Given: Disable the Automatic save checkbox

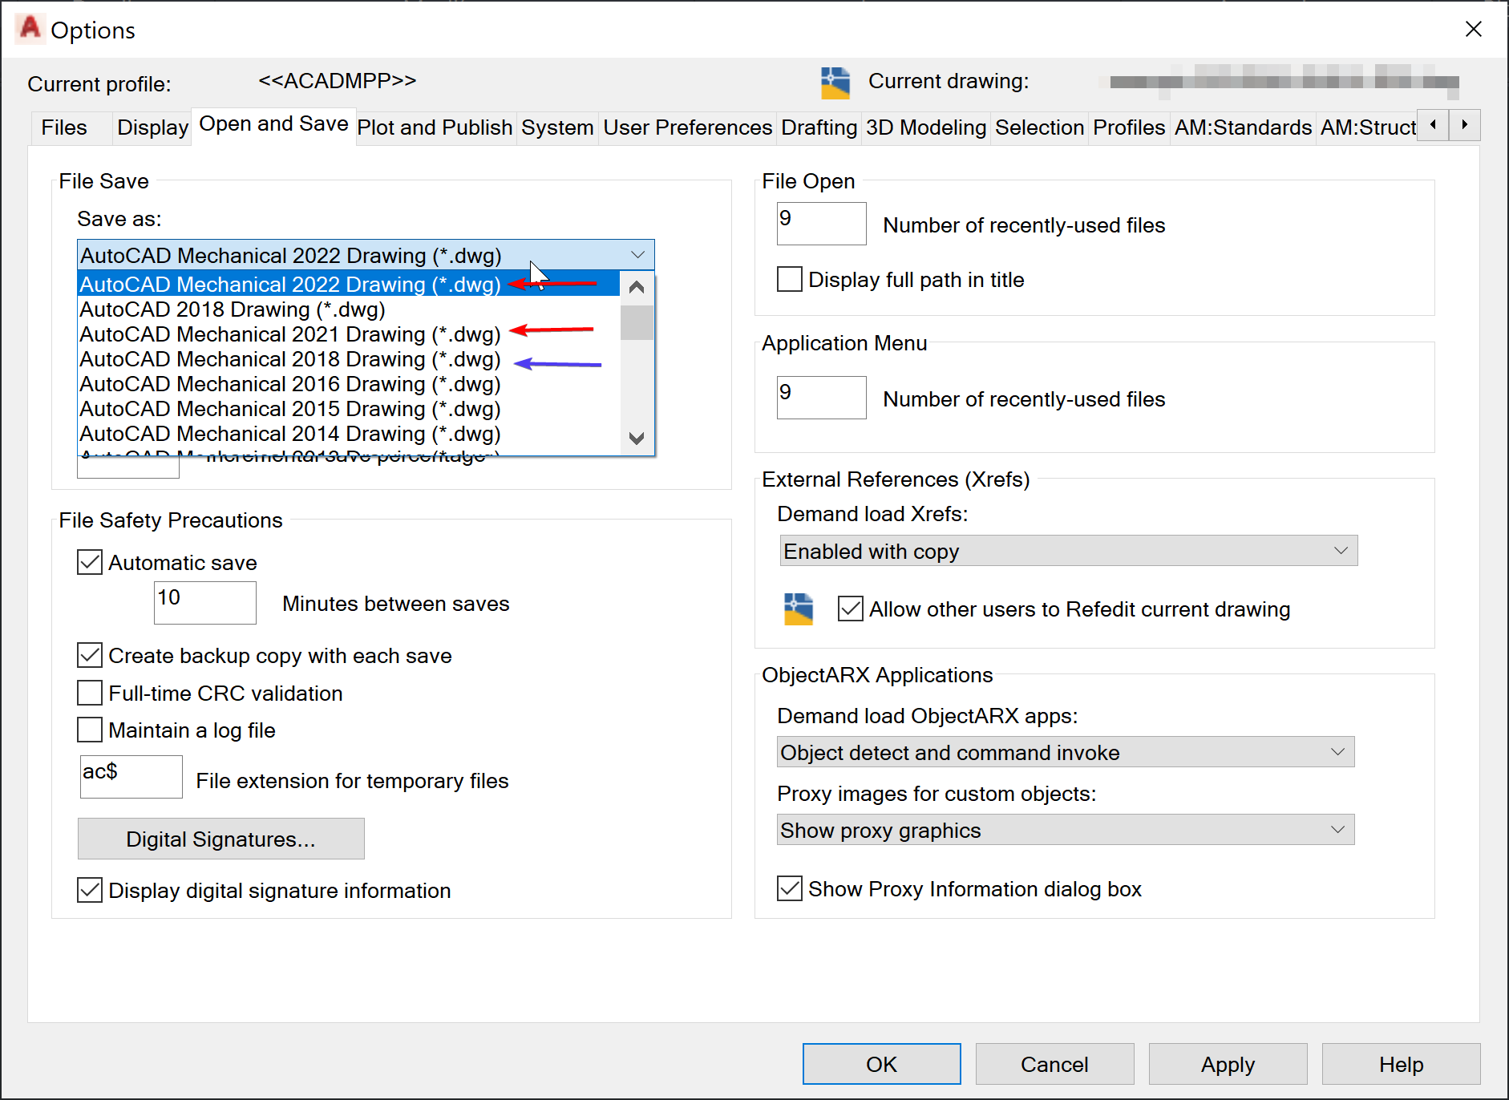Looking at the screenshot, I should (x=90, y=562).
